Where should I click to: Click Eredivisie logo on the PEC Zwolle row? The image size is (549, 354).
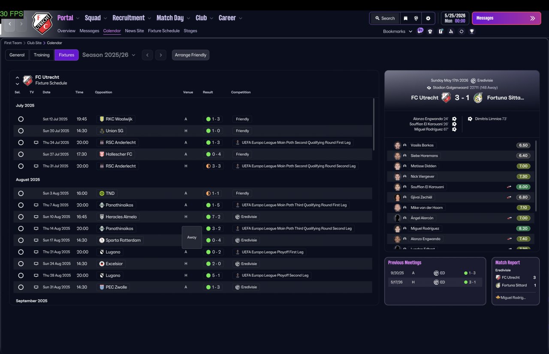coord(238,287)
